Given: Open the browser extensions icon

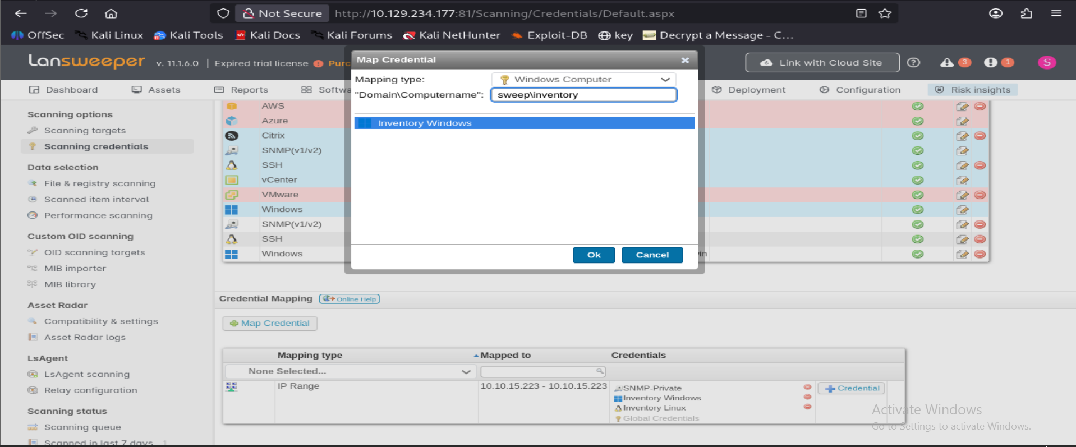Looking at the screenshot, I should pyautogui.click(x=1027, y=13).
